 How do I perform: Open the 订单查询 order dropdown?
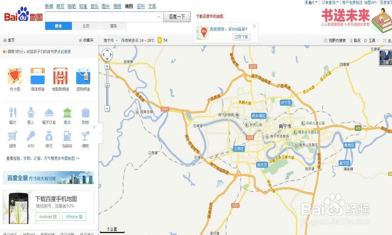point(330,2)
